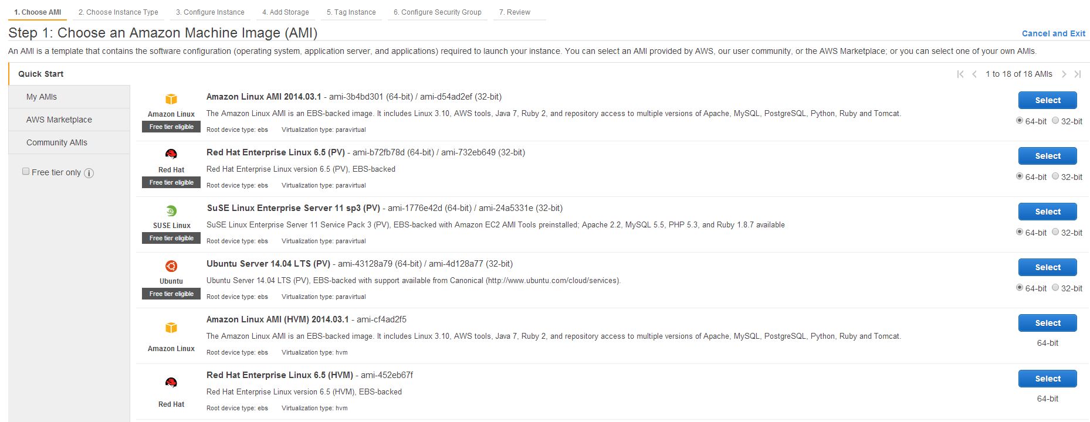
Task: Click the SUSE Linux chameleon icon
Action: 171,211
